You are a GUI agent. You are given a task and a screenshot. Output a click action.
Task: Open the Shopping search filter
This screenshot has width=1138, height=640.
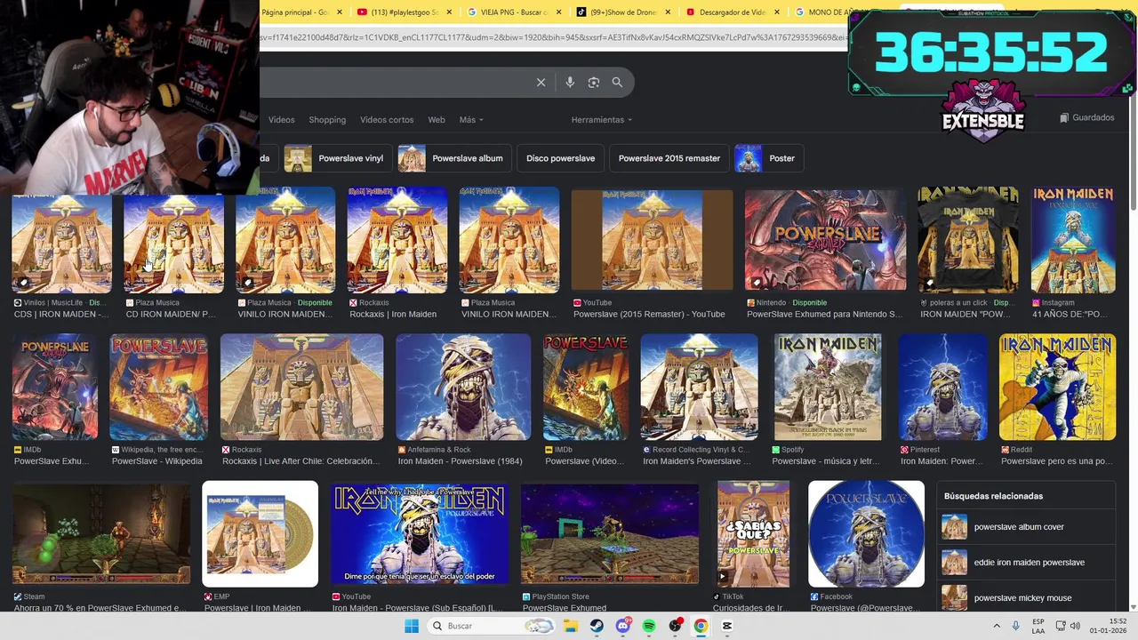(x=327, y=120)
